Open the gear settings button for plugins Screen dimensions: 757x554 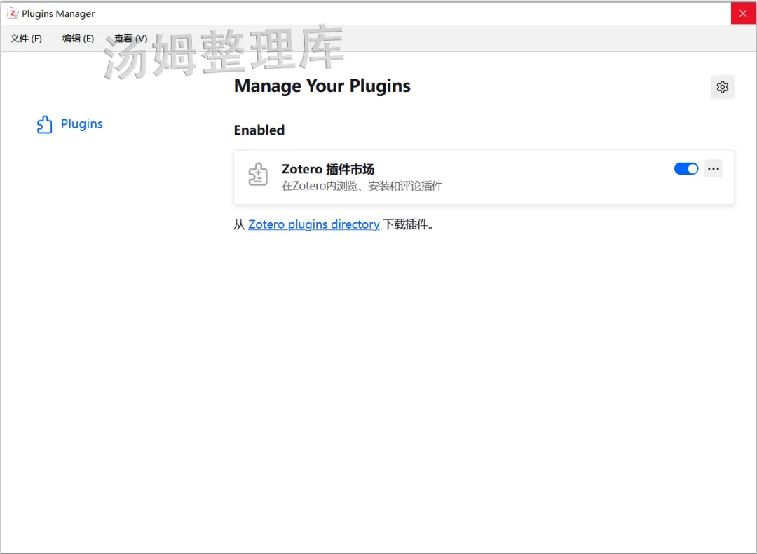pyautogui.click(x=722, y=87)
